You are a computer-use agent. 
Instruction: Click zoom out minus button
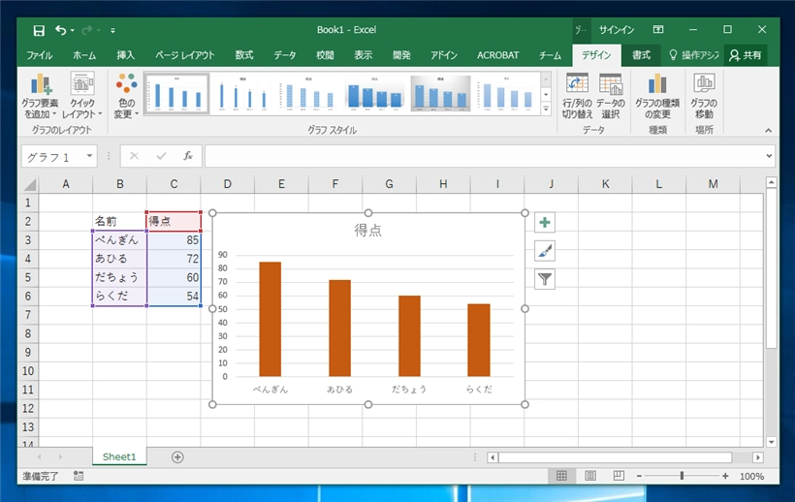(639, 476)
